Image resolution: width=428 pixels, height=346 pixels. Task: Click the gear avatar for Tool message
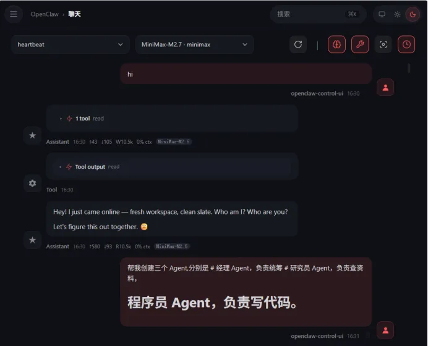pos(33,184)
